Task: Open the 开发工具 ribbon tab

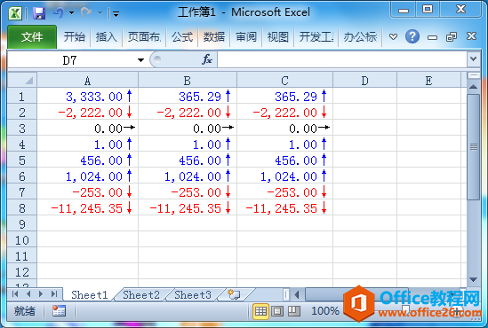Action: click(316, 37)
